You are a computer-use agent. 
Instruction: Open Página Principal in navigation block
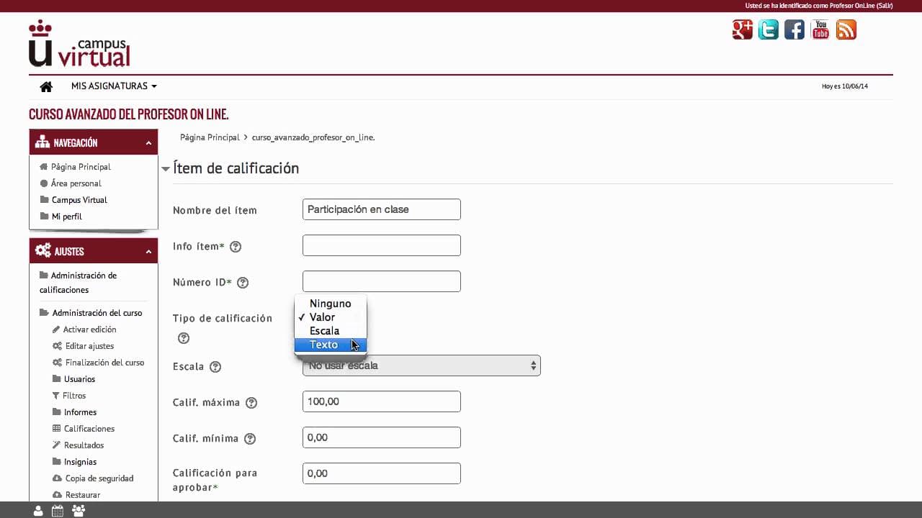[x=81, y=167]
